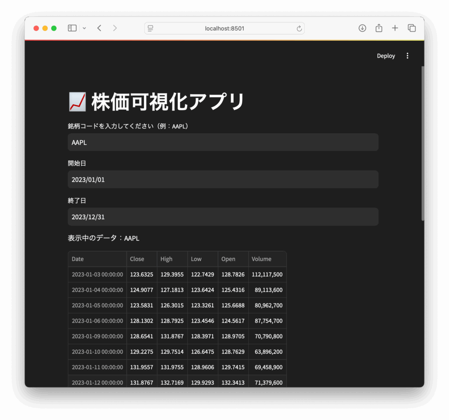The image size is (449, 420).
Task: Click the Share icon in toolbar
Action: 379,28
